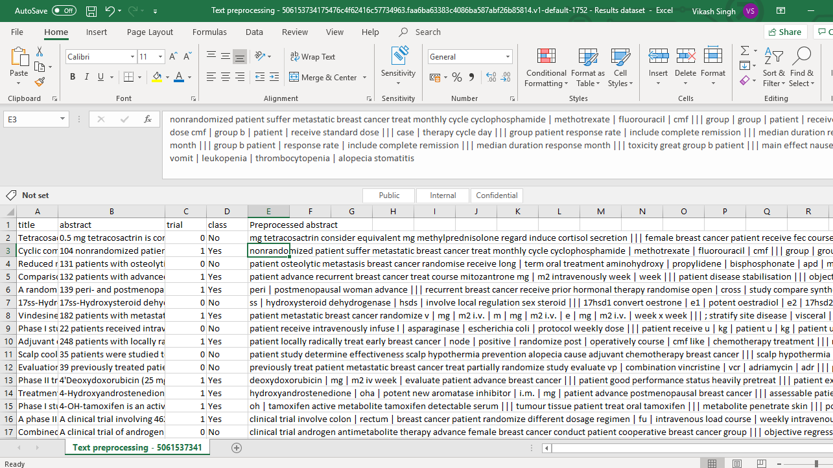Switch to Page Layout view in status bar
833x468 pixels.
pos(738,463)
